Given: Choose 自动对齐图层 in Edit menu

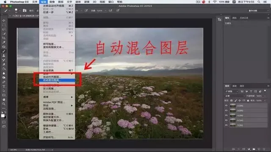Looking at the screenshot, I should tap(57, 77).
